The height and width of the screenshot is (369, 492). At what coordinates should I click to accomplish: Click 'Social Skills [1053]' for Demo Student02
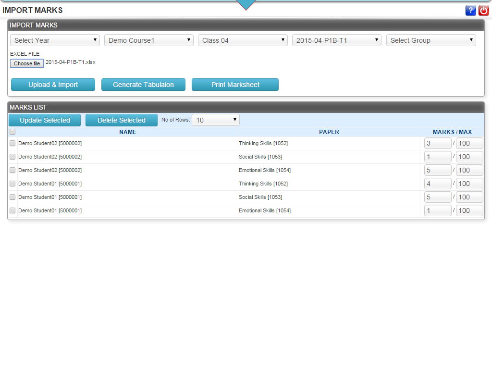pyautogui.click(x=260, y=157)
